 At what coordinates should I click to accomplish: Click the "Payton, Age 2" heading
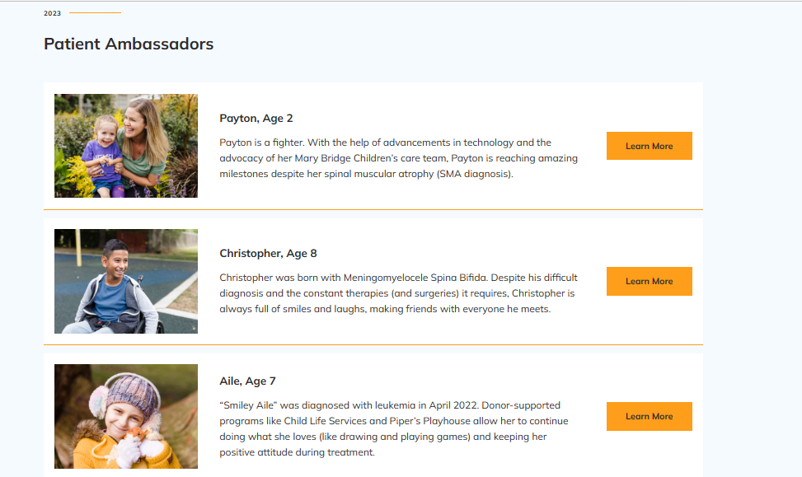pyautogui.click(x=256, y=118)
